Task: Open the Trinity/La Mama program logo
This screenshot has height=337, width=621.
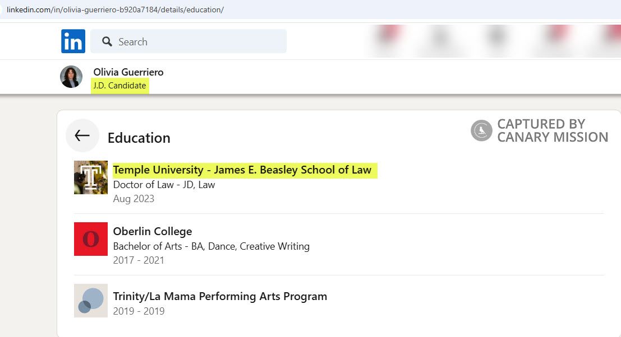Action: [91, 301]
